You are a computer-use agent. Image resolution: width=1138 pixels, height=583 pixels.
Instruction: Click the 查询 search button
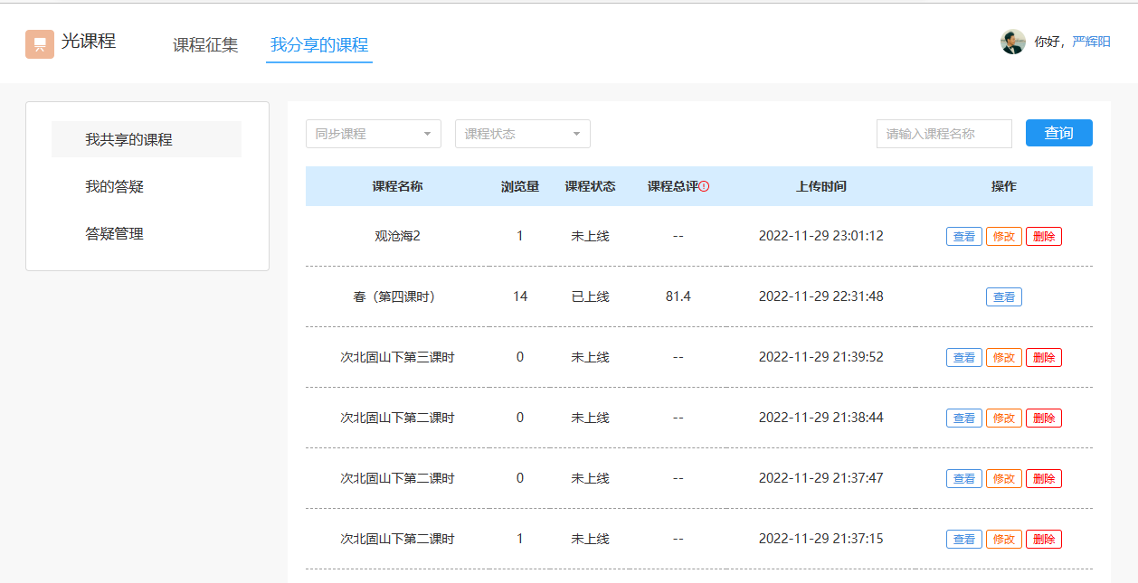1058,133
